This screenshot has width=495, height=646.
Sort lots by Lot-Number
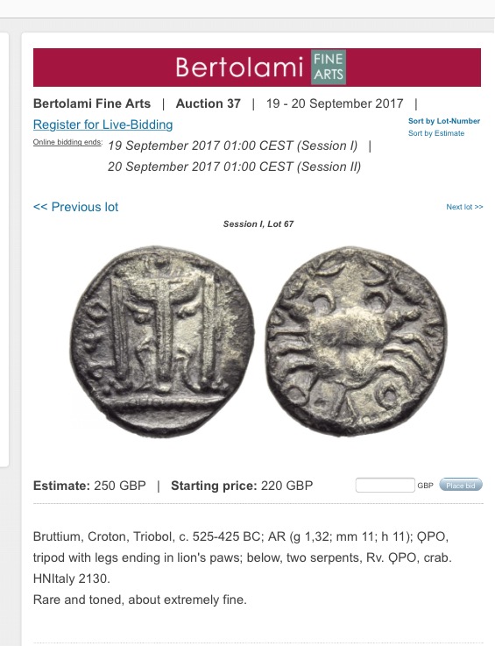[x=444, y=121]
